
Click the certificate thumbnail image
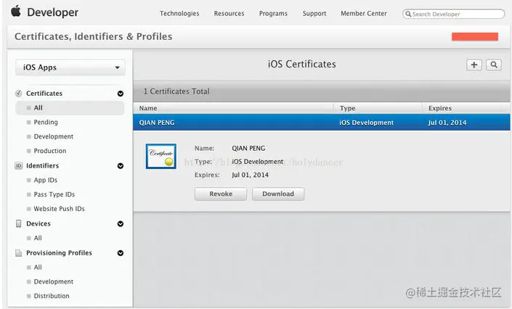[161, 156]
